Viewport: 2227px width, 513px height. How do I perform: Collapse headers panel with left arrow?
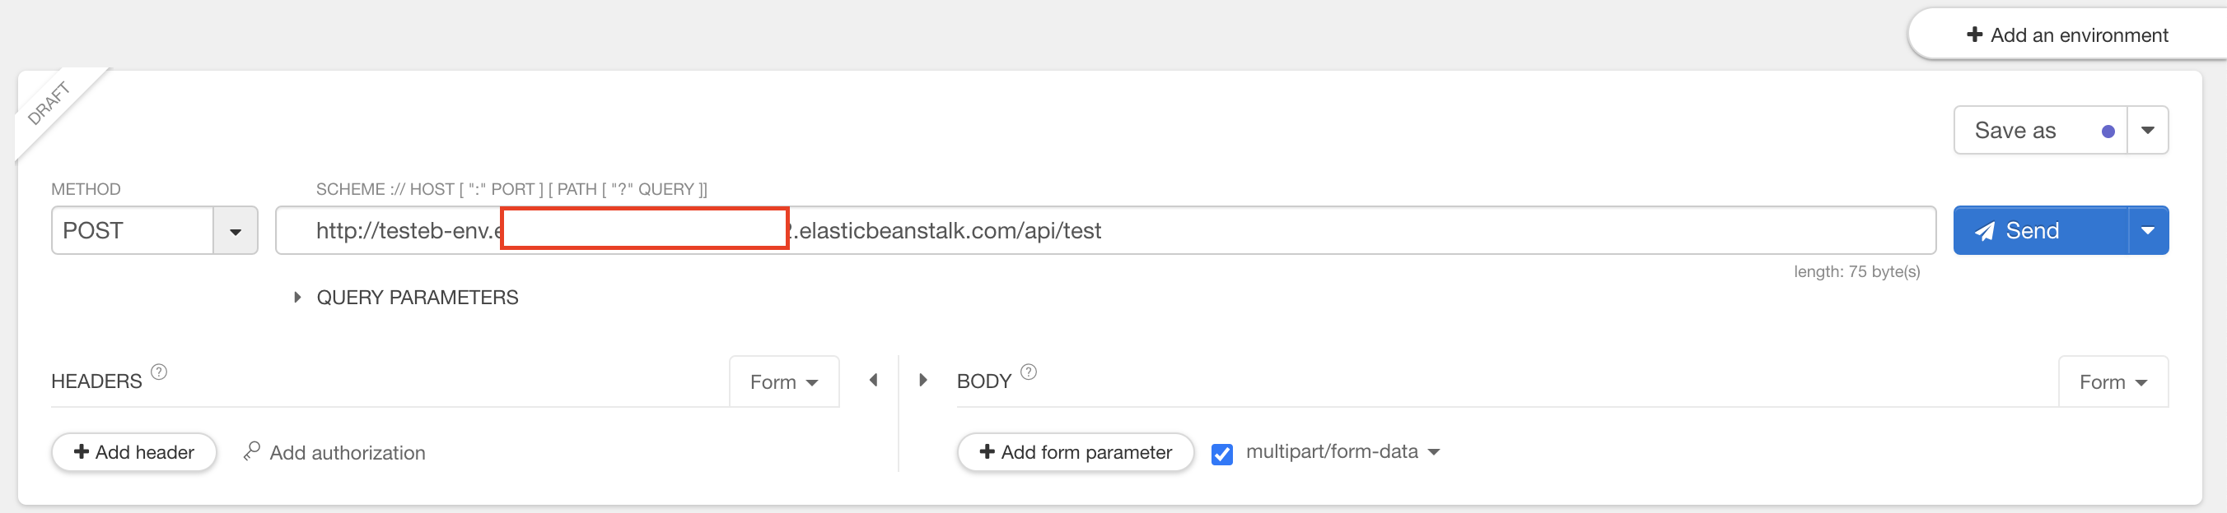tap(873, 380)
